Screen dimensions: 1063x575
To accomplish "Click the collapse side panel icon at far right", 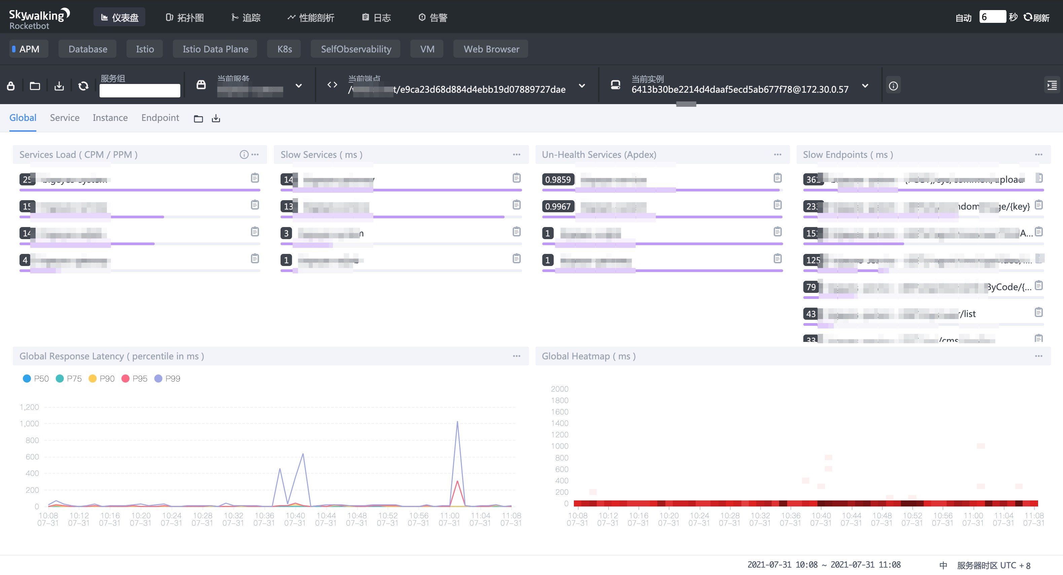I will (1052, 85).
